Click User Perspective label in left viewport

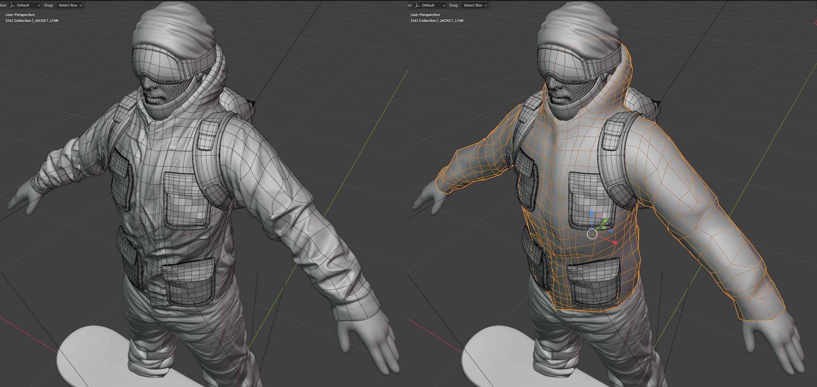pyautogui.click(x=20, y=15)
